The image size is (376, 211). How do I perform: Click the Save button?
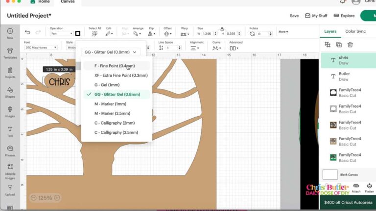[x=294, y=16]
